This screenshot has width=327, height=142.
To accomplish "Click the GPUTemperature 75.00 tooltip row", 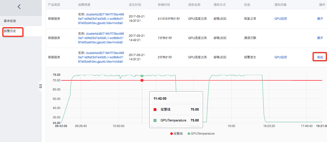I will click(176, 120).
